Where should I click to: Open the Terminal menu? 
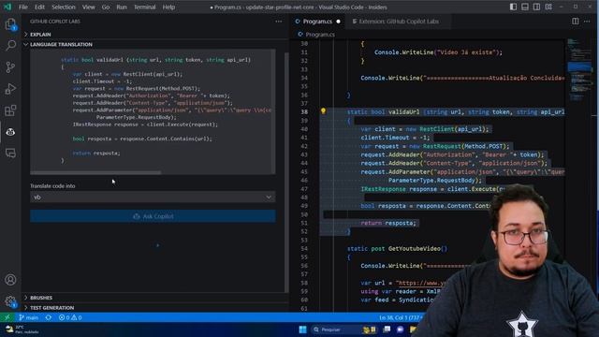(144, 7)
